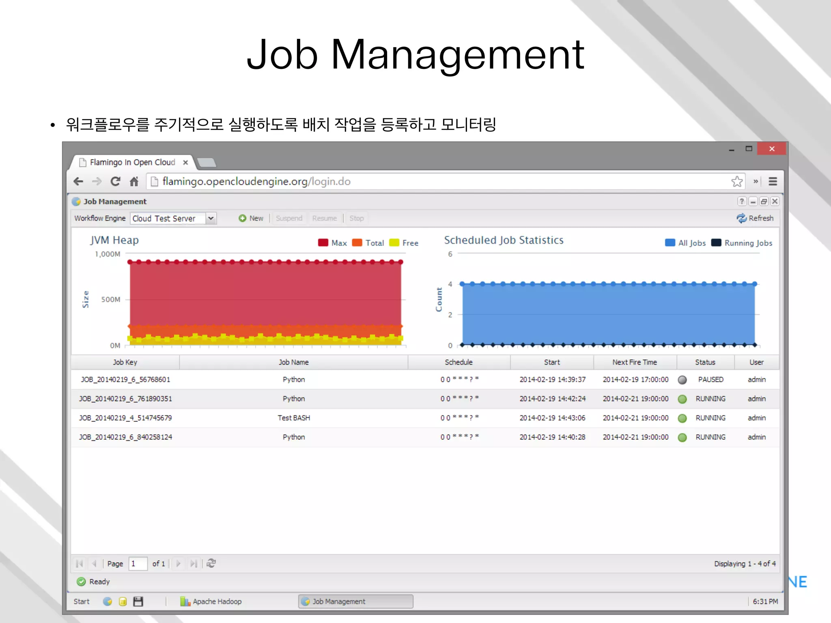Click the browser home icon
Image resolution: width=831 pixels, height=623 pixels.
pos(134,181)
